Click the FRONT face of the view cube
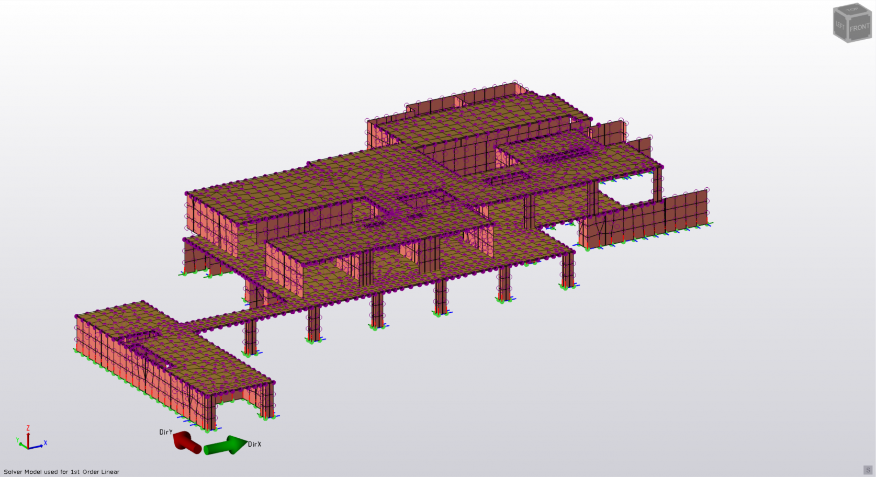 [x=859, y=28]
